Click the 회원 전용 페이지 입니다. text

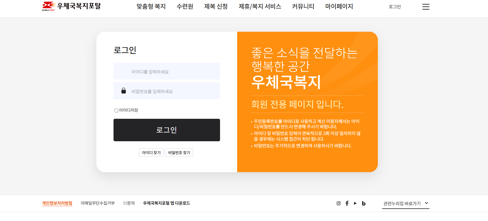point(297,104)
